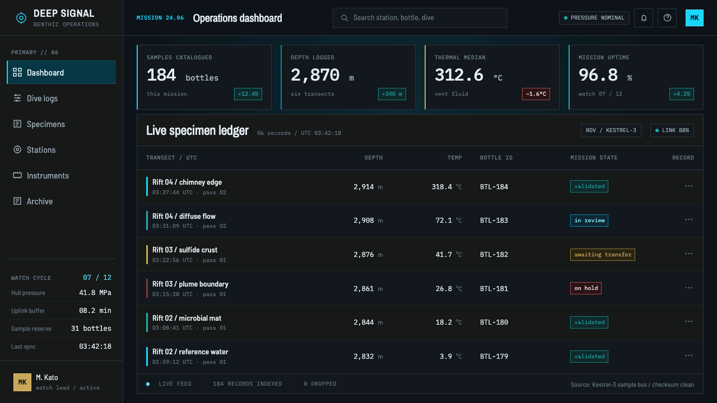This screenshot has height=403, width=717.
Task: Open record menu for BTL-181 row
Action: coord(689,288)
